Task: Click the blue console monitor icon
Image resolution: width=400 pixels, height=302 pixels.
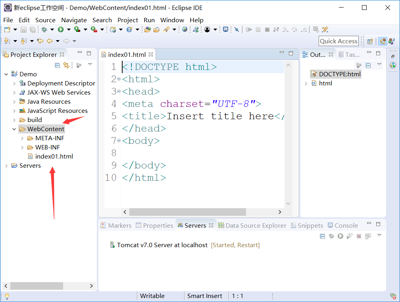Action: pyautogui.click(x=225, y=30)
